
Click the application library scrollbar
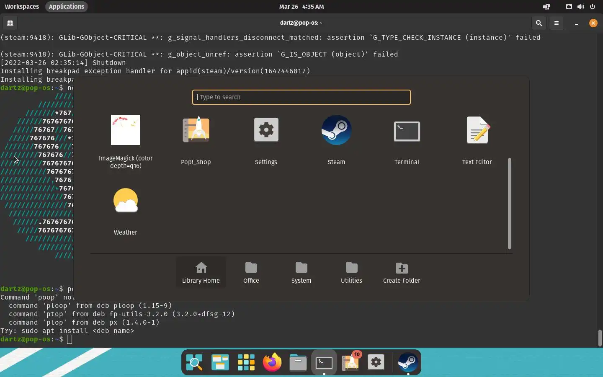point(510,204)
